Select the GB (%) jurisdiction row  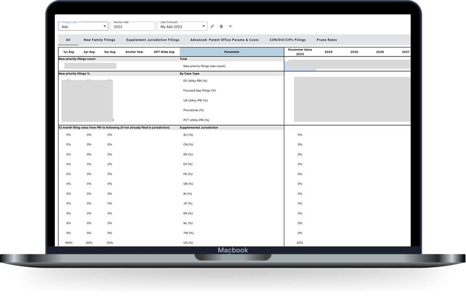click(x=188, y=184)
